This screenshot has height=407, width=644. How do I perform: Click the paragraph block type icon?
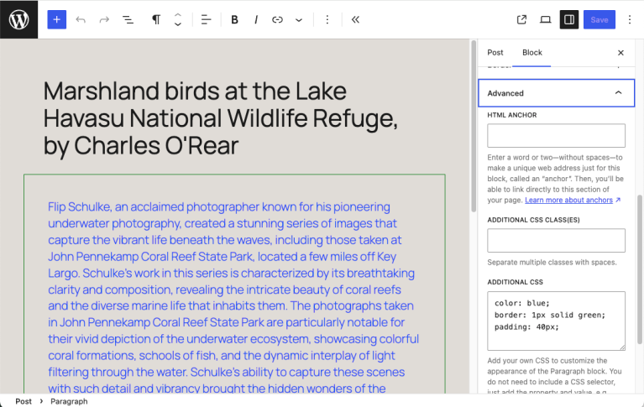[156, 19]
